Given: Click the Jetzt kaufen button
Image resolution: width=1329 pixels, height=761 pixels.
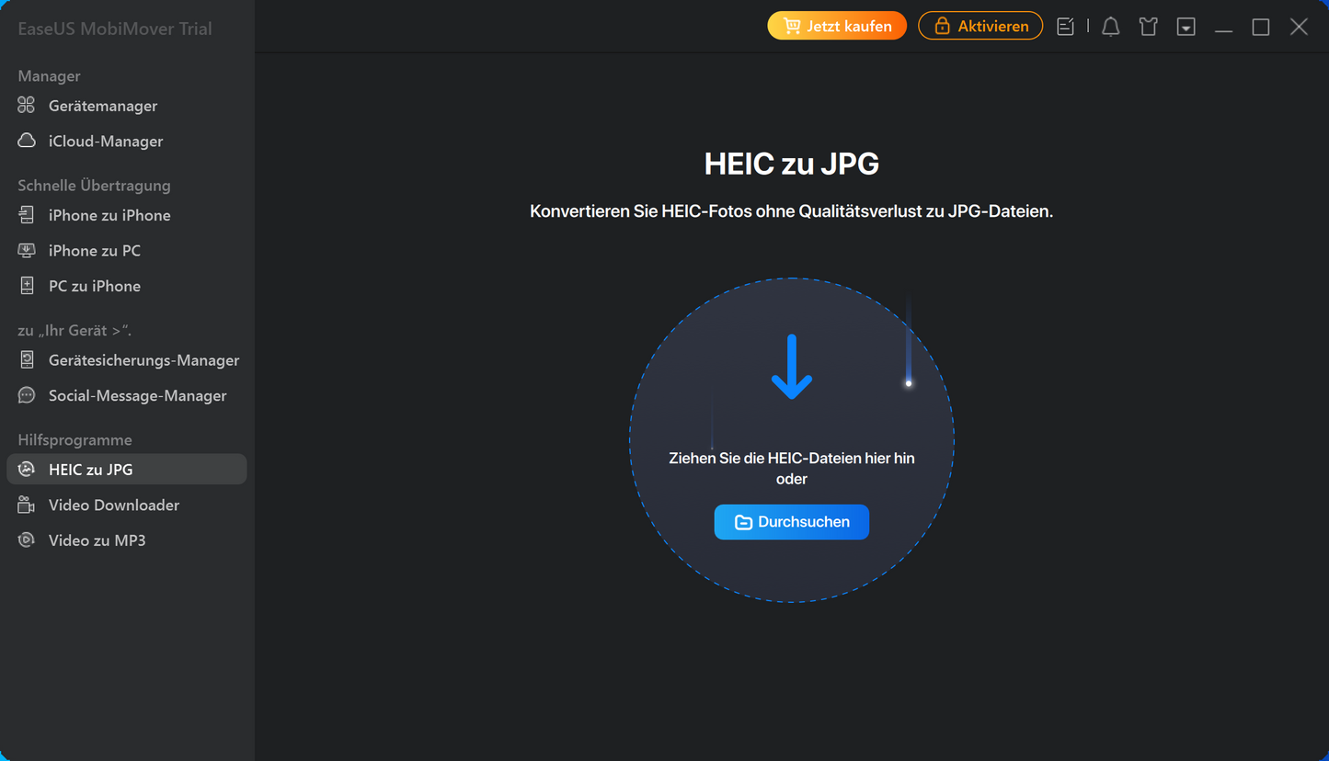Looking at the screenshot, I should [837, 26].
